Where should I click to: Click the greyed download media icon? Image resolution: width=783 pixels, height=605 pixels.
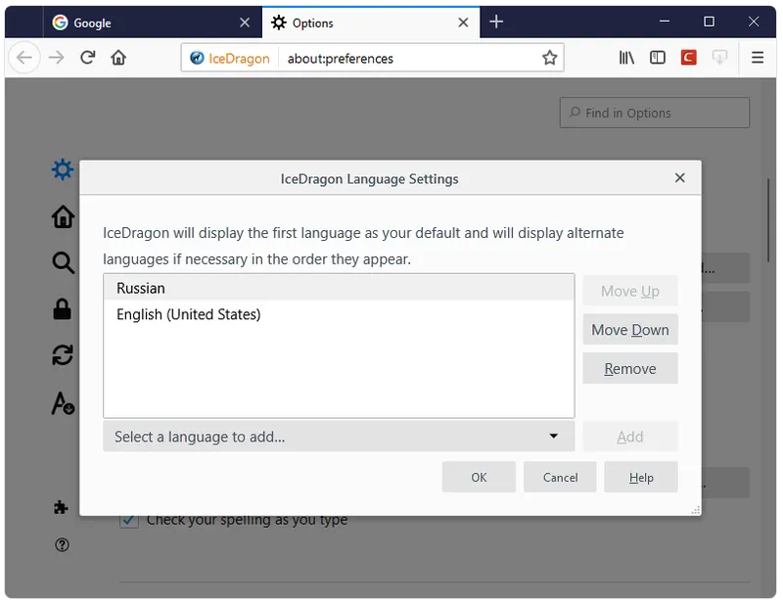(719, 58)
